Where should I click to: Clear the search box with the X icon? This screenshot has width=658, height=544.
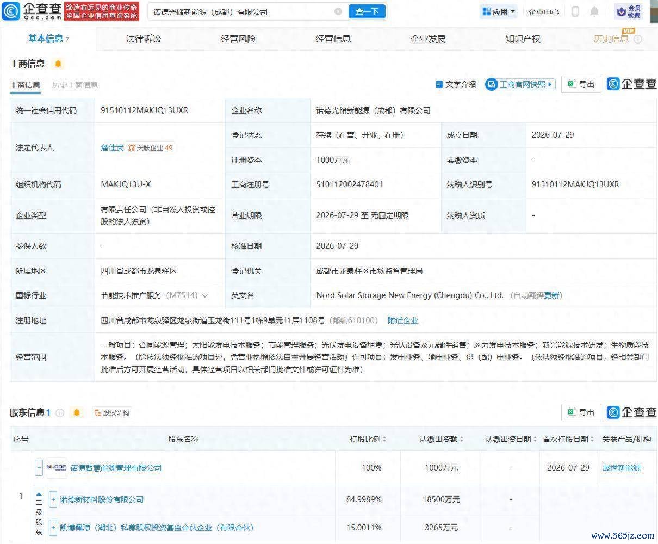338,11
